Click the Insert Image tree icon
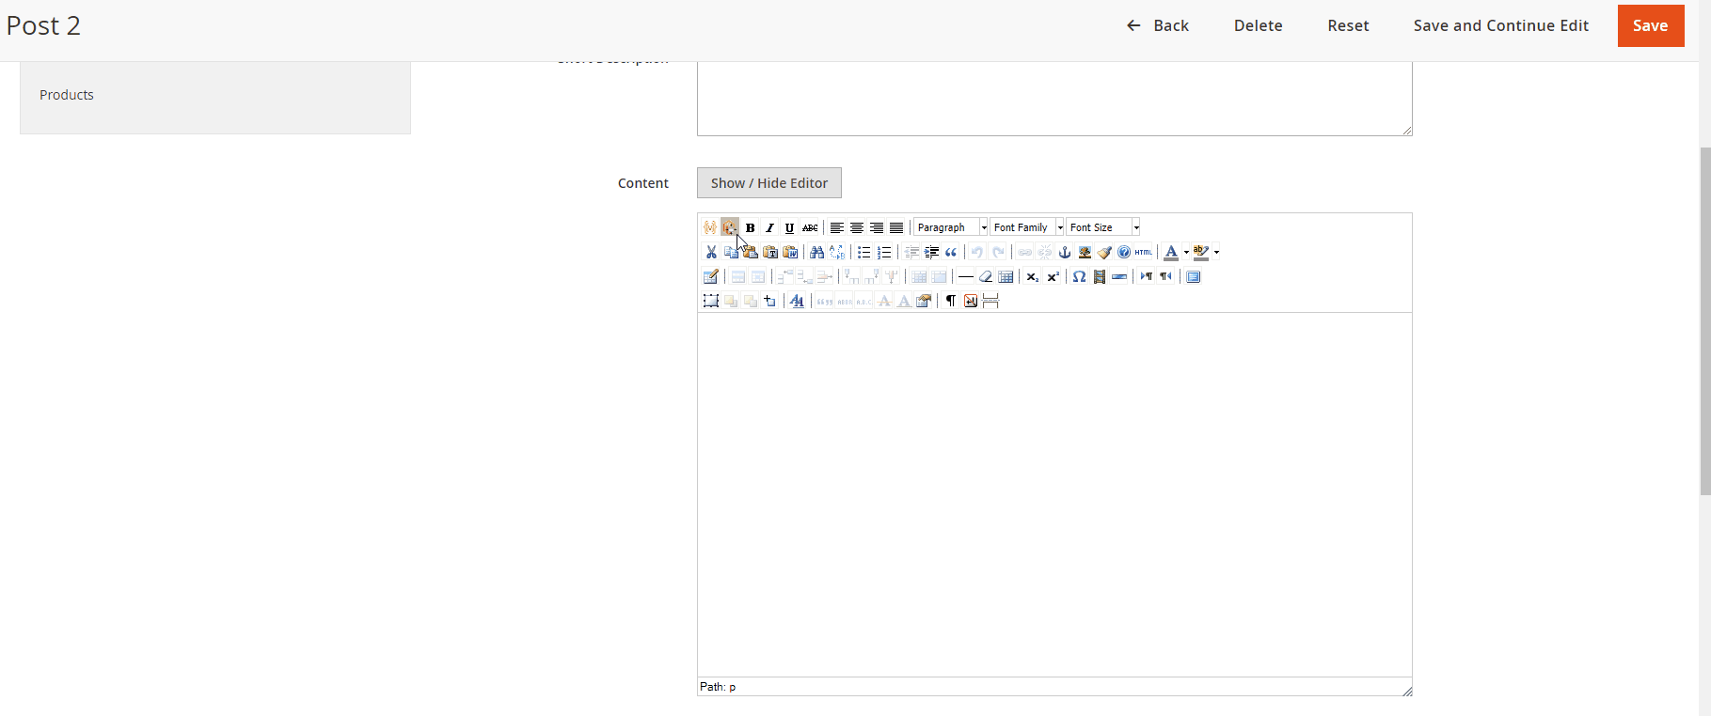 (1085, 252)
